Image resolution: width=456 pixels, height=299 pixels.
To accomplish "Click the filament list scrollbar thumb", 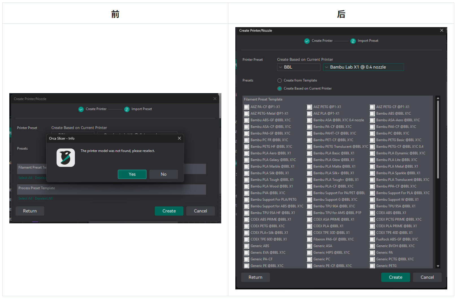I will 438,139.
